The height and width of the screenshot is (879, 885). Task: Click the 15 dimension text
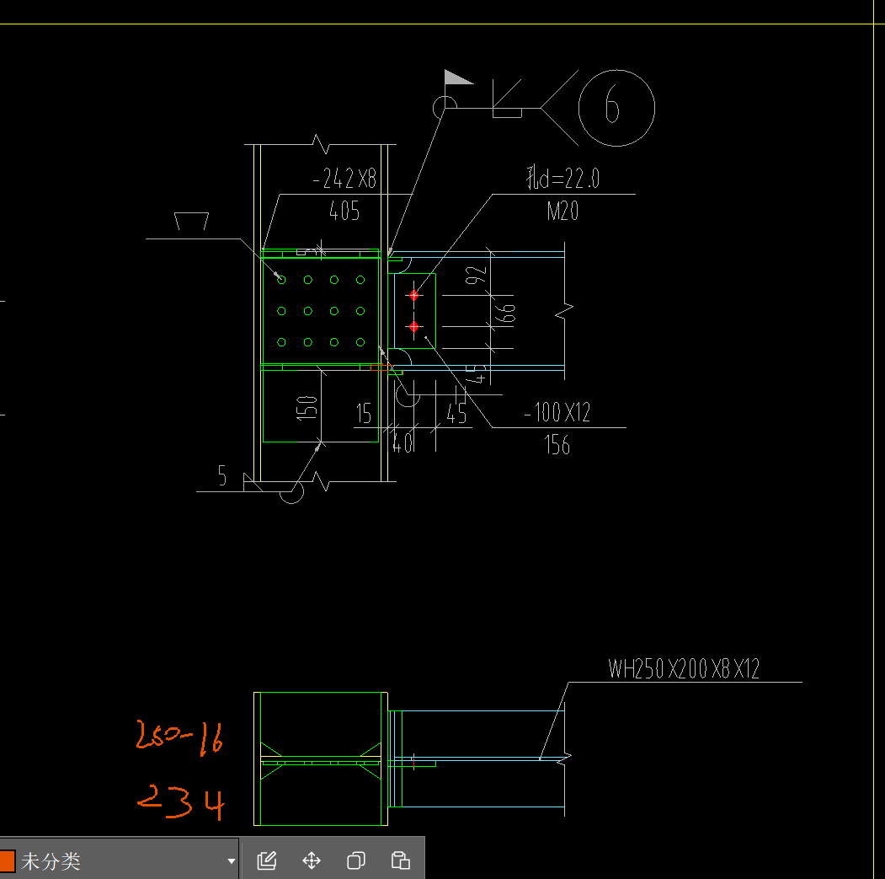(364, 414)
